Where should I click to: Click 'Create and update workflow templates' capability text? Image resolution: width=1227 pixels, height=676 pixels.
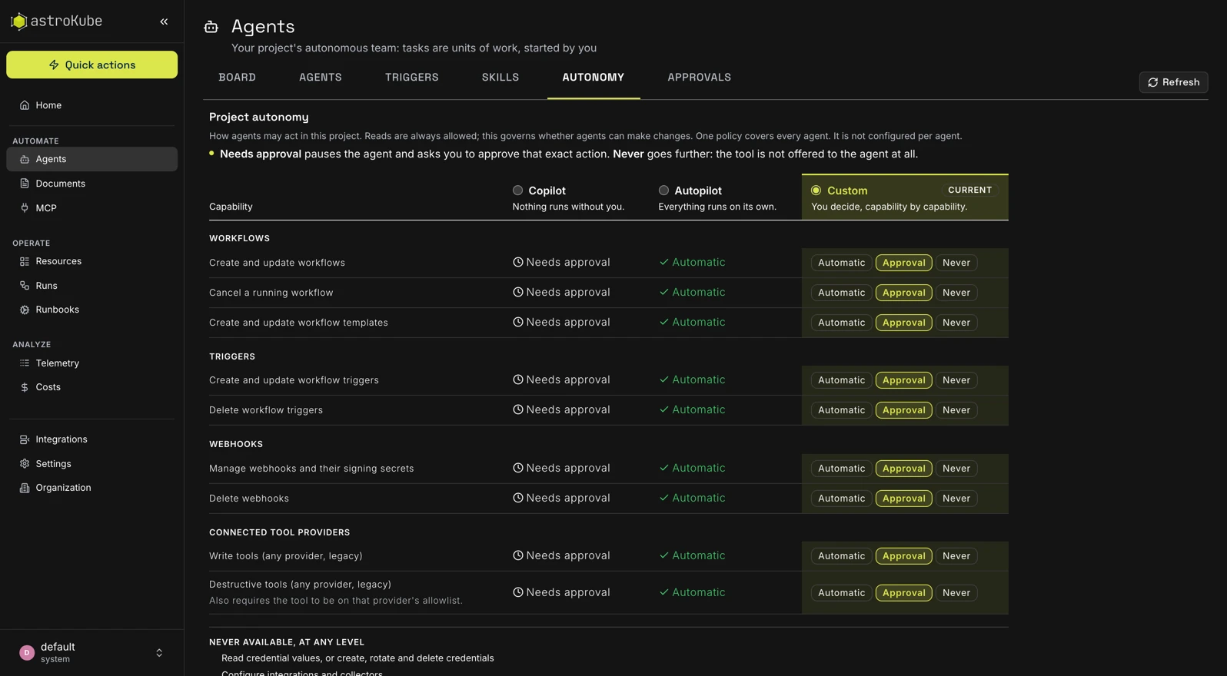[298, 323]
